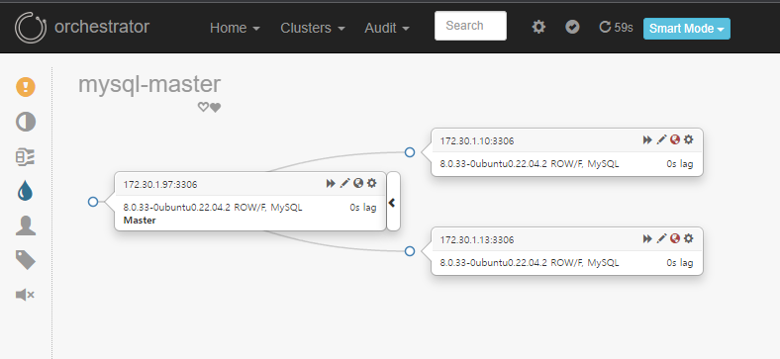The width and height of the screenshot is (780, 359).
Task: Click the 0s lag value on 172.30.1.10 node
Action: pos(680,164)
